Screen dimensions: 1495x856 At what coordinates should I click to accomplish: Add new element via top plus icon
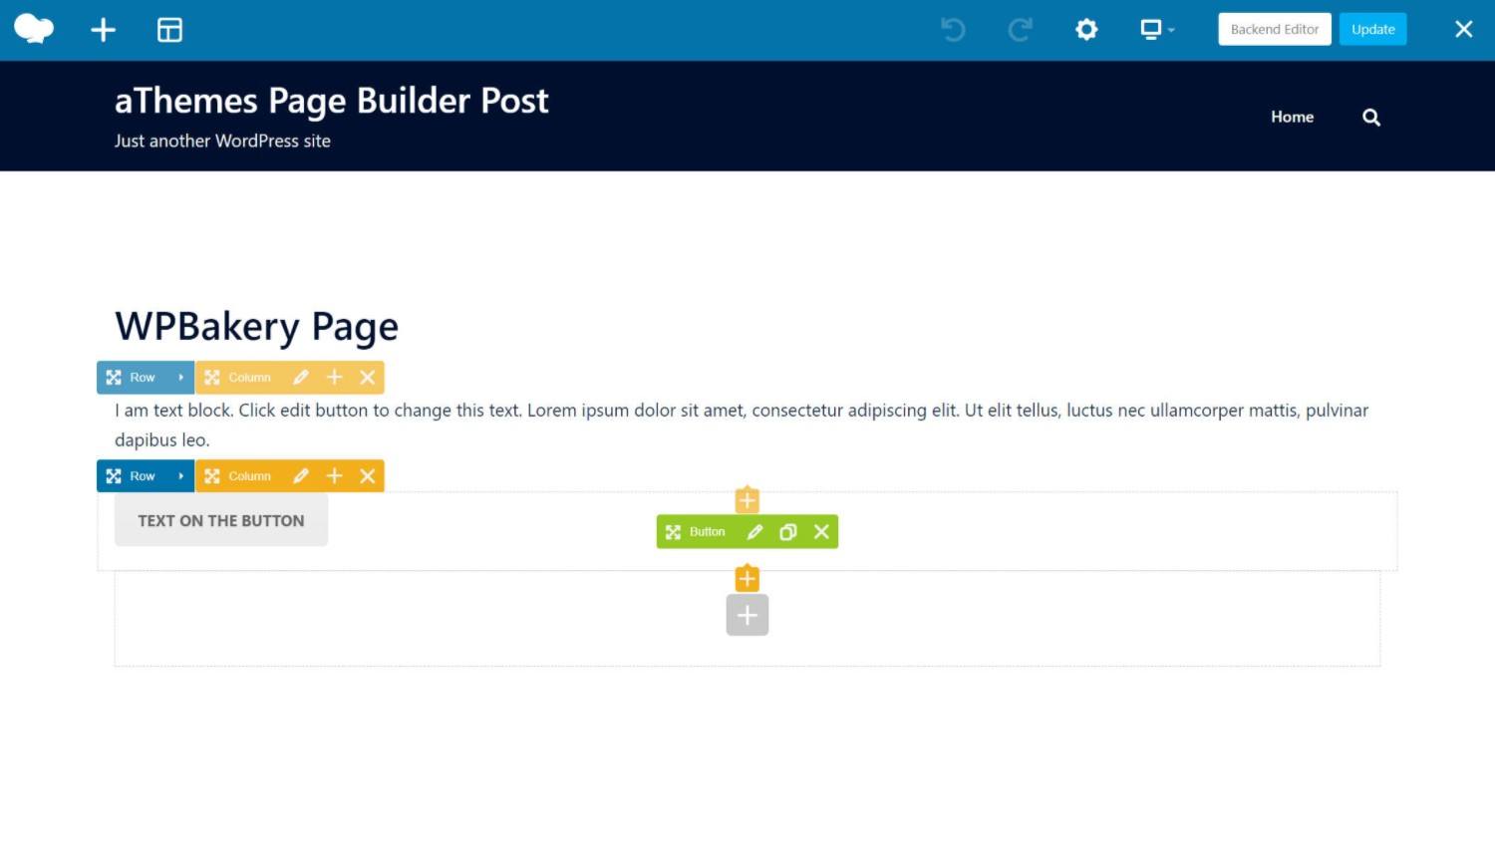click(x=103, y=30)
